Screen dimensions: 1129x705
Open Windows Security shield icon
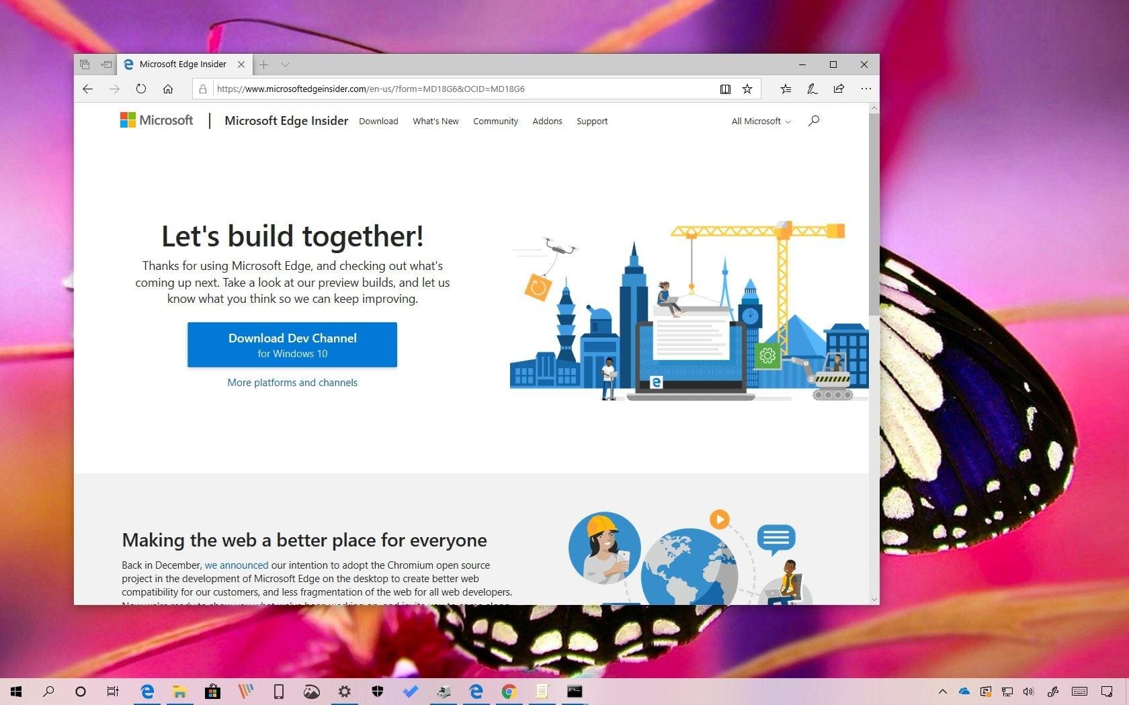coord(377,692)
